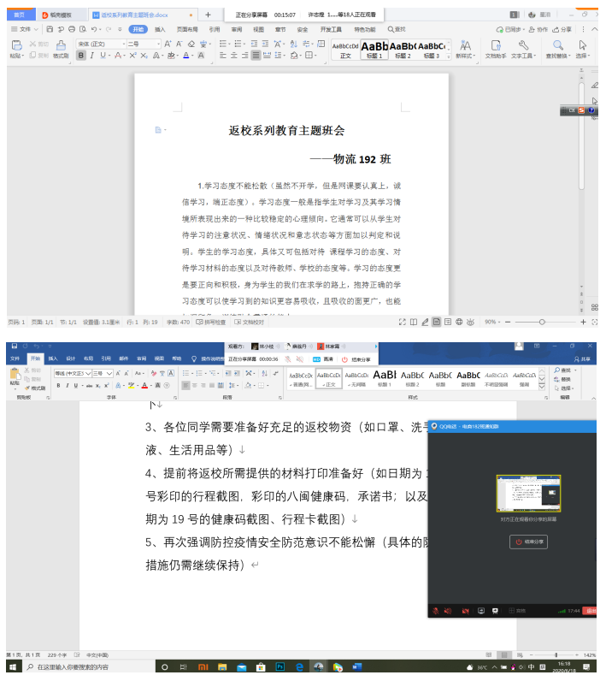Image resolution: width=606 pixels, height=681 pixels.
Task: Click the Windows taskbar search box
Action: click(x=85, y=666)
